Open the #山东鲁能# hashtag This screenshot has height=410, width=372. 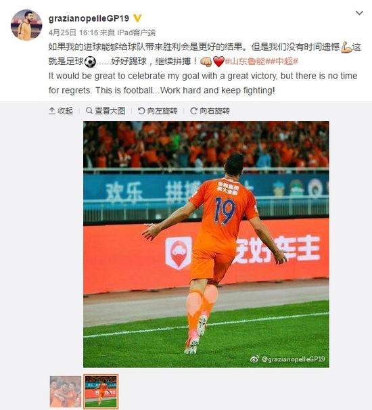243,62
